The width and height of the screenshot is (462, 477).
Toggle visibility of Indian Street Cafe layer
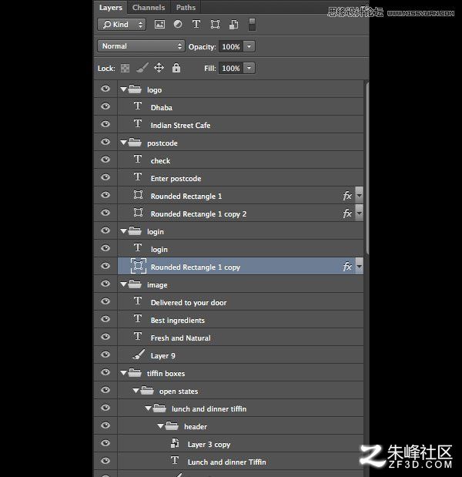[105, 124]
